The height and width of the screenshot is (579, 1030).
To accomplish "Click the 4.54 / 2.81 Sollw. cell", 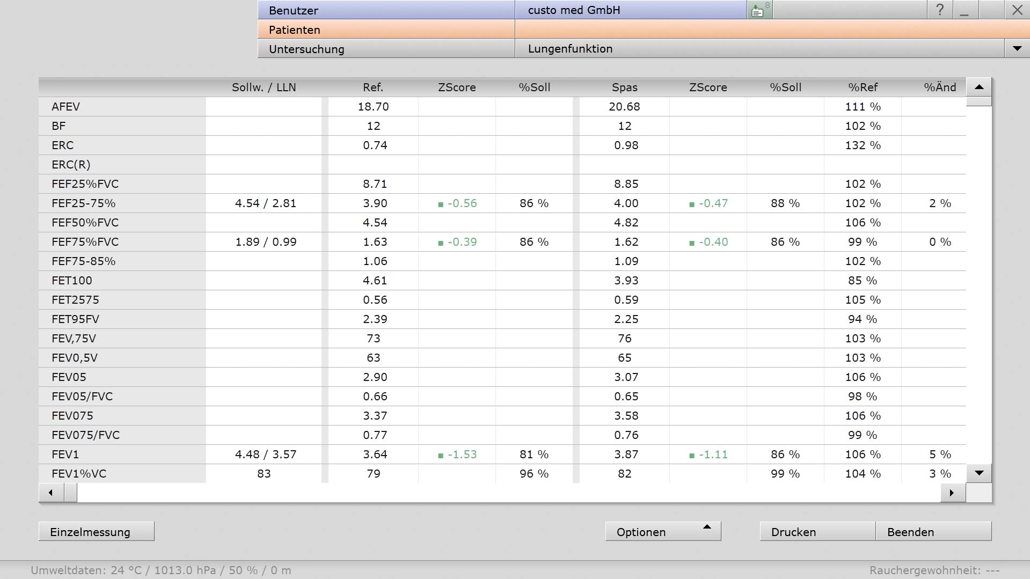I will pyautogui.click(x=265, y=203).
